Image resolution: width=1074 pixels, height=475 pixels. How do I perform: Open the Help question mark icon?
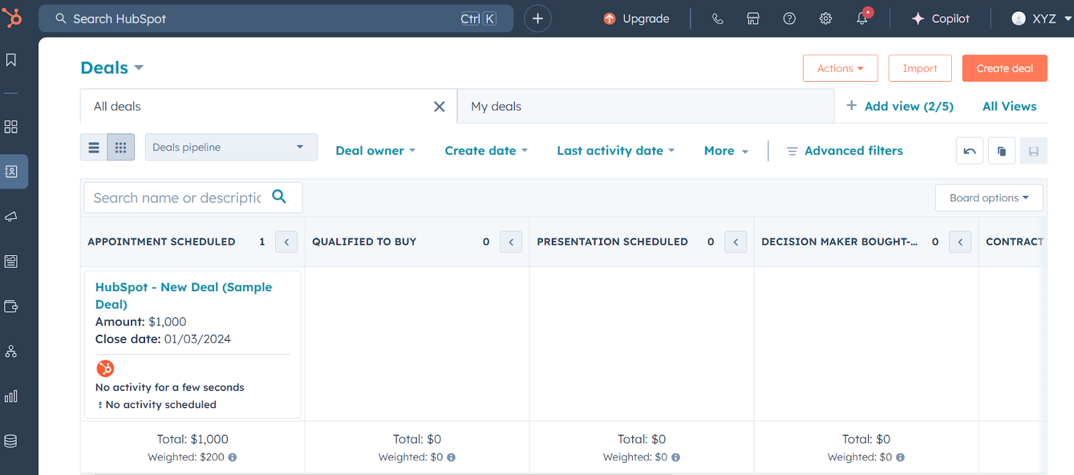click(x=789, y=19)
